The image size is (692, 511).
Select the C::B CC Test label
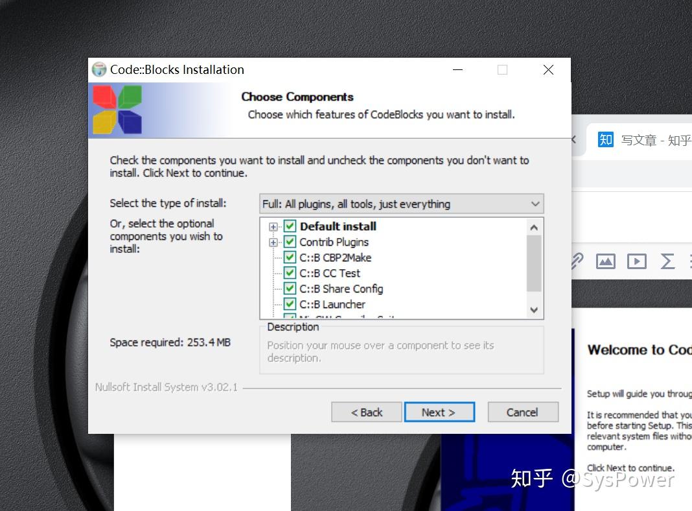click(x=330, y=273)
